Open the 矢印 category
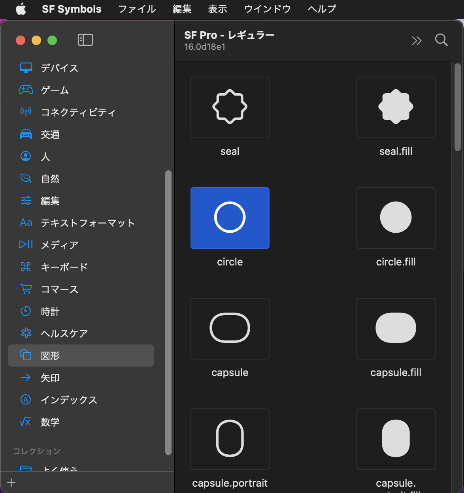The image size is (464, 493). [x=81, y=378]
